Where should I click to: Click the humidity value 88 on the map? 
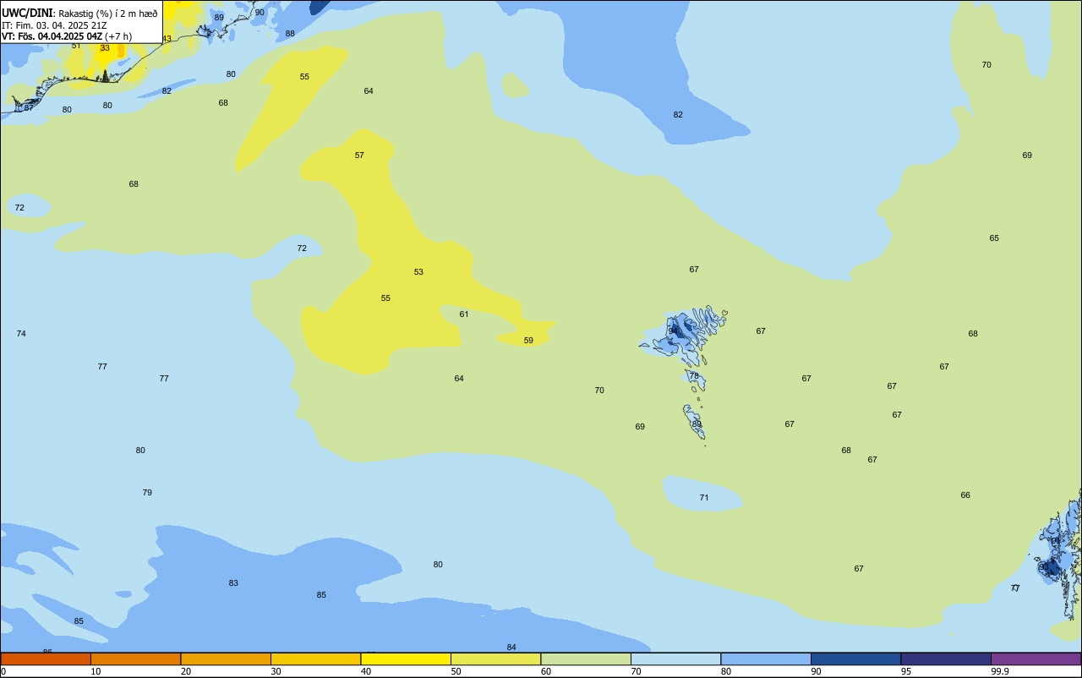(x=290, y=34)
